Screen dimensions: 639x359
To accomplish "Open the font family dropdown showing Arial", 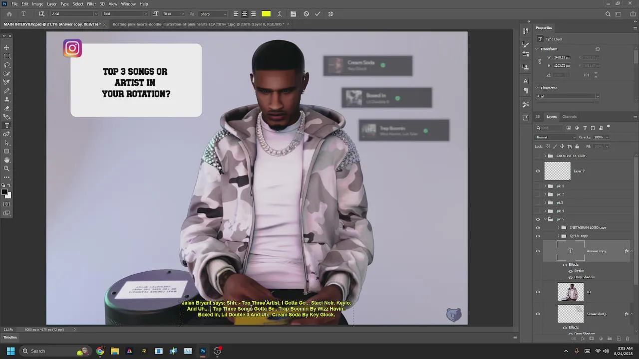I will click(74, 14).
